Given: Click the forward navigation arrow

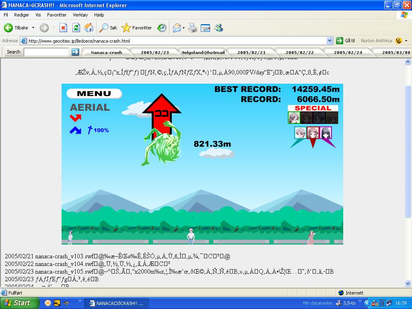Looking at the screenshot, I should click(x=44, y=28).
